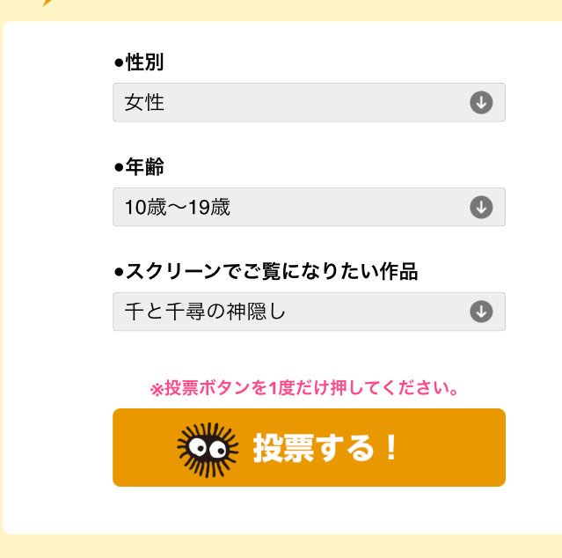
Task: Select the 10歳〜19歳 value text
Action: [178, 208]
